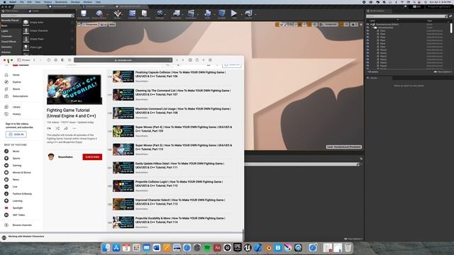Click the youtube.com address bar in Safari
This screenshot has height=255, width=454.
click(123, 60)
